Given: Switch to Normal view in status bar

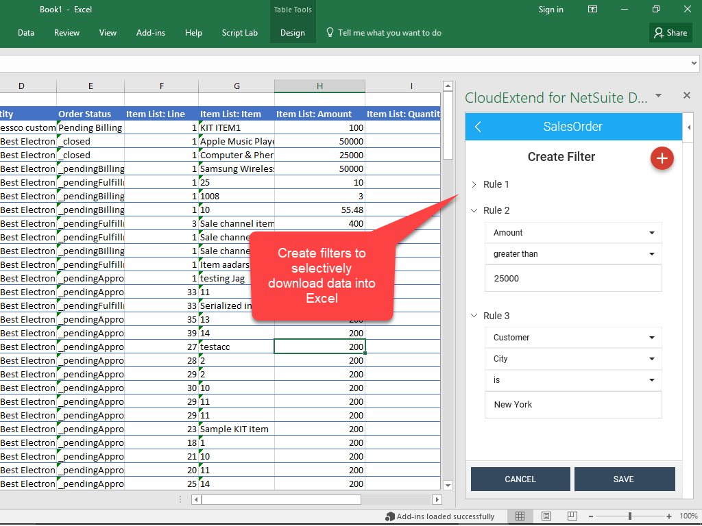Looking at the screenshot, I should point(520,516).
